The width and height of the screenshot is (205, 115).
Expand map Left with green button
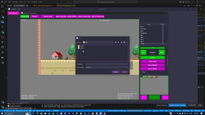point(143,52)
